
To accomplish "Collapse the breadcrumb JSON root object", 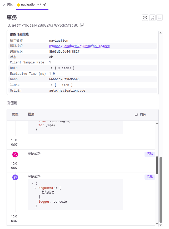I will tap(32, 183).
